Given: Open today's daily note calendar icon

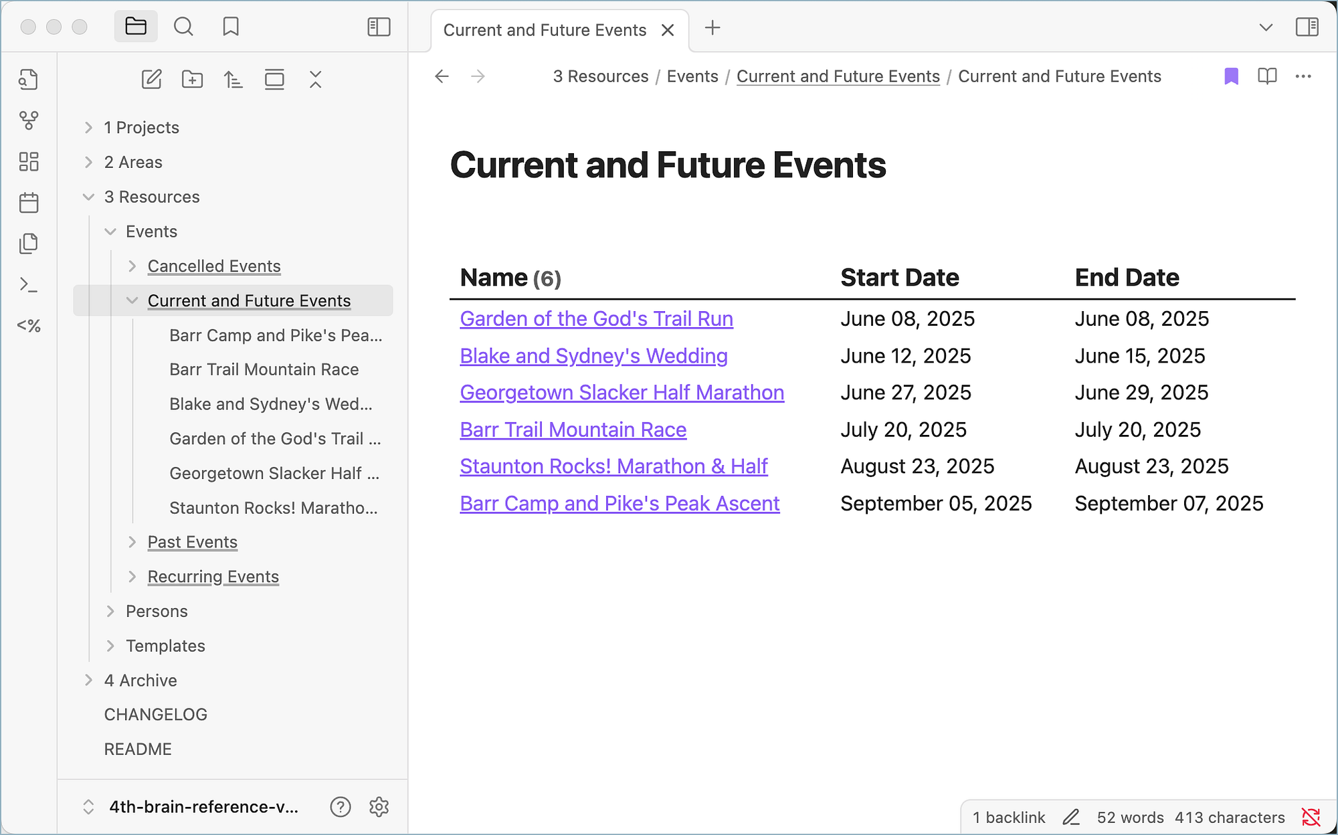Looking at the screenshot, I should coord(29,203).
